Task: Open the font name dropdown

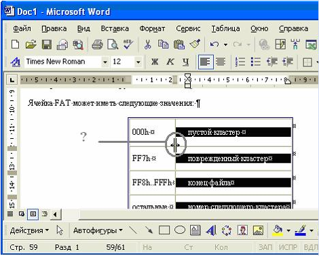Action: click(x=105, y=62)
